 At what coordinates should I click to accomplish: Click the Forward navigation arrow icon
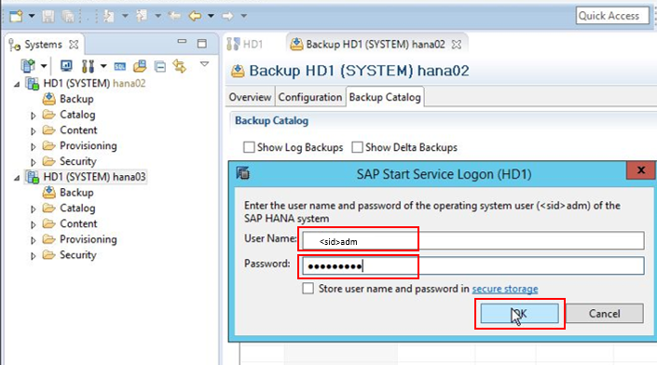coord(227,17)
